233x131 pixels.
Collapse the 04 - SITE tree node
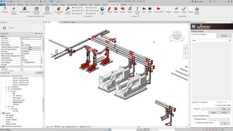pyautogui.click(x=6, y=107)
